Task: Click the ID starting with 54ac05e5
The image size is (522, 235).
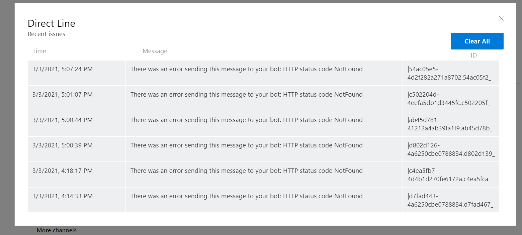Action: tap(449, 73)
